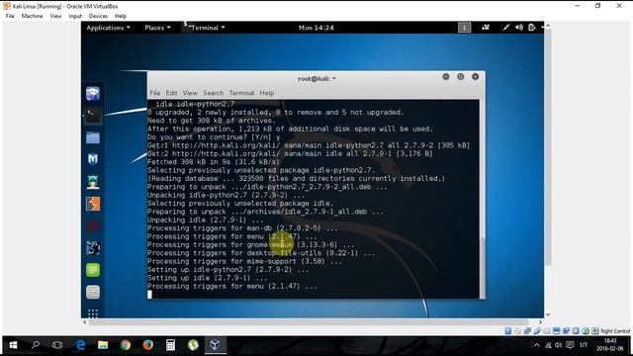Open the Terminal app menu in top bar
This screenshot has height=356, width=633.
(x=208, y=28)
